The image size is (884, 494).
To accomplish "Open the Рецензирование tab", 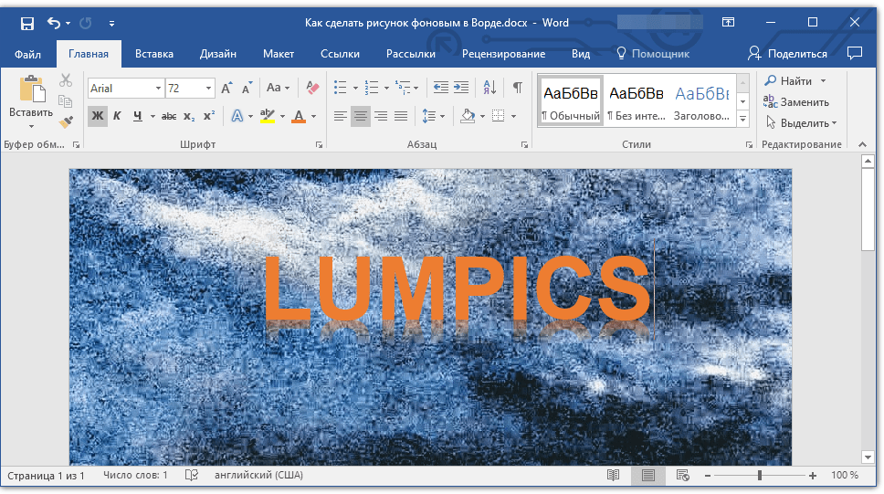I will [x=503, y=54].
